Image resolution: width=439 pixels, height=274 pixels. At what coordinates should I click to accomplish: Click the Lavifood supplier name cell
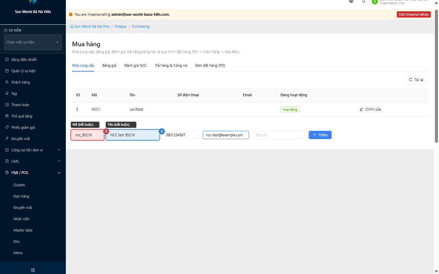(x=136, y=109)
